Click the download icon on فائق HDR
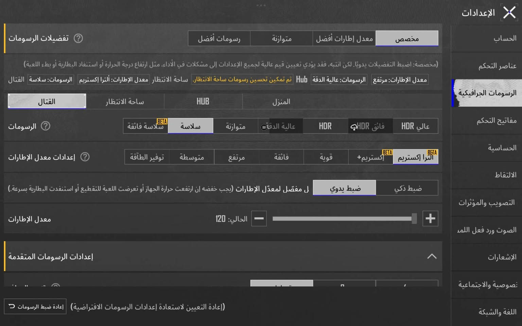The height and width of the screenshot is (326, 522). tap(354, 127)
